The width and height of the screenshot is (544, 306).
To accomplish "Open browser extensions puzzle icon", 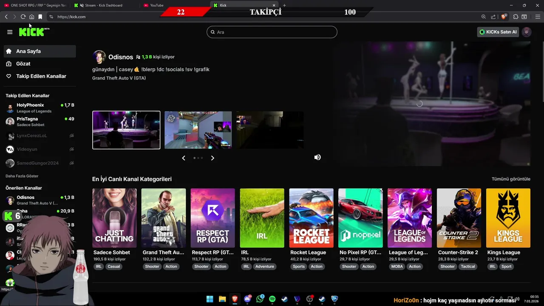I will [516, 17].
